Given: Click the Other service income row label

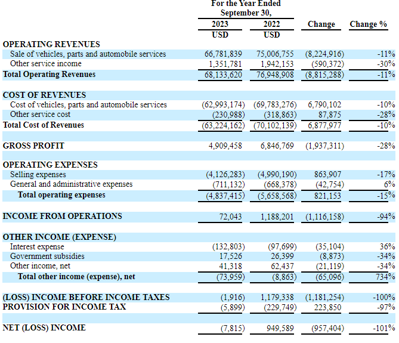Looking at the screenshot, I should [46, 64].
